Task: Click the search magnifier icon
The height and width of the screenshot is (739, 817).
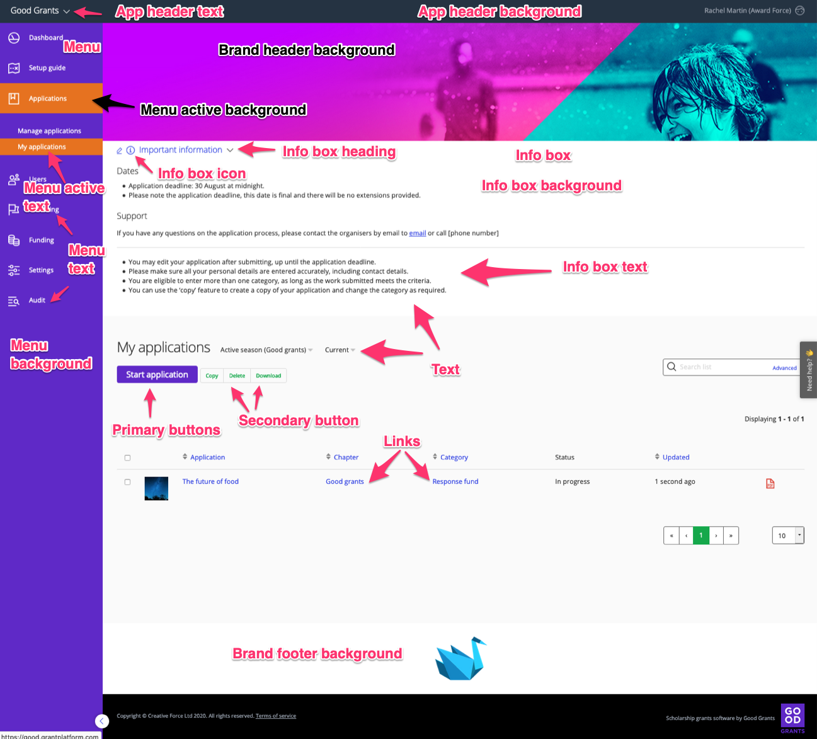Action: click(x=671, y=367)
